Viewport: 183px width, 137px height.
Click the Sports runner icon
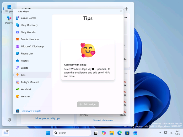[18, 68]
